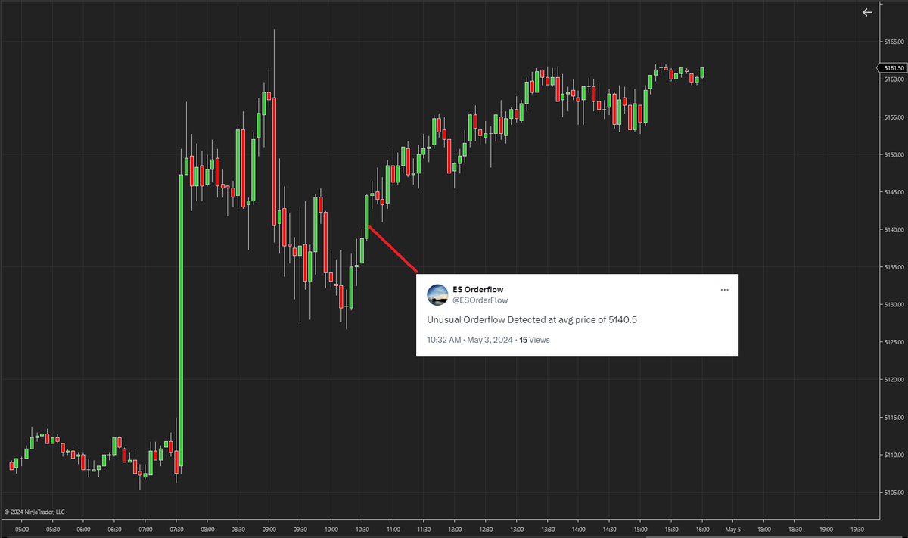Select the tweet text about Unusual Orderflow Detected
The height and width of the screenshot is (538, 908).
tap(532, 320)
